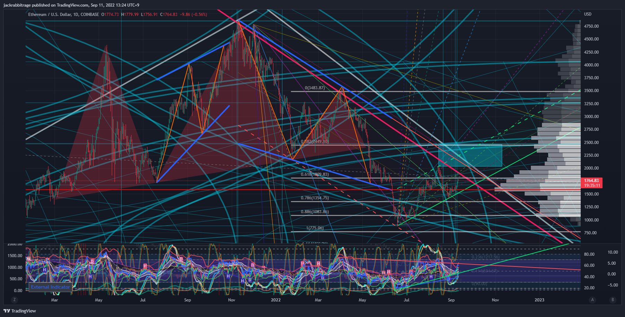
Task: Open the TradingView logo link
Action: [20, 311]
